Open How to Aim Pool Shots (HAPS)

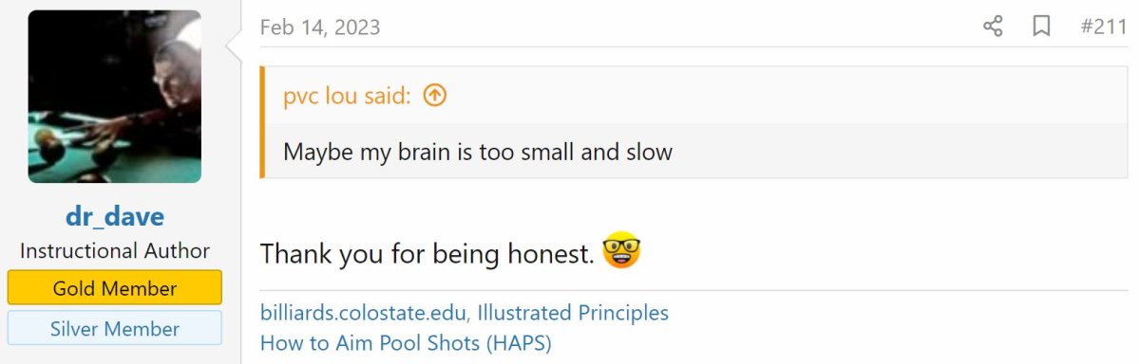(x=406, y=342)
